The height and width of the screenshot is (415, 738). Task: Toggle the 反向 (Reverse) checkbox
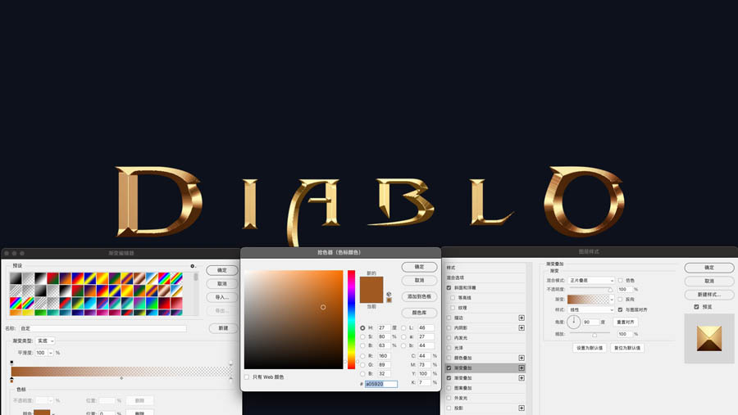(620, 299)
